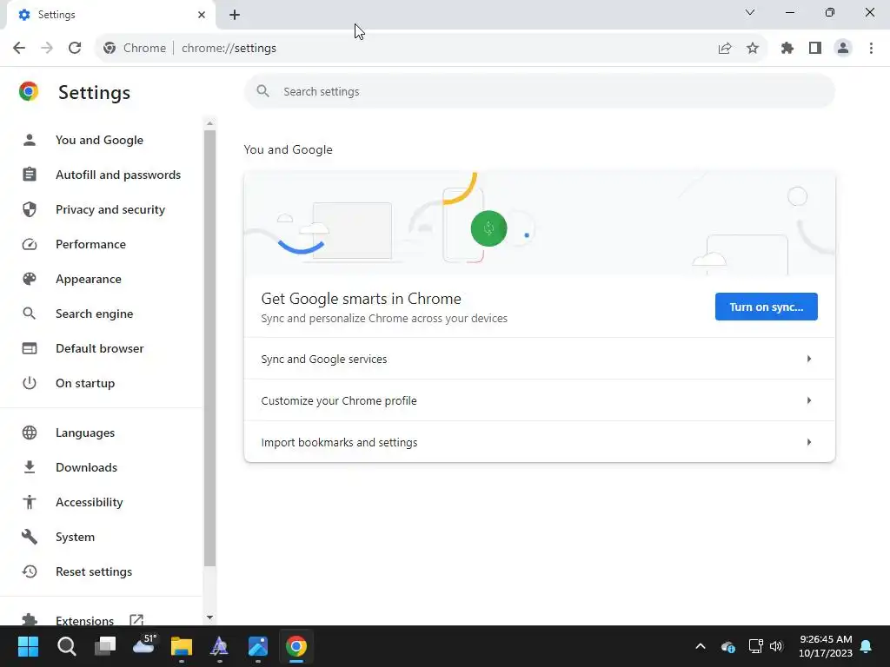Screen dimensions: 890x667
Task: Click the Chrome site info chip
Action: [135, 49]
